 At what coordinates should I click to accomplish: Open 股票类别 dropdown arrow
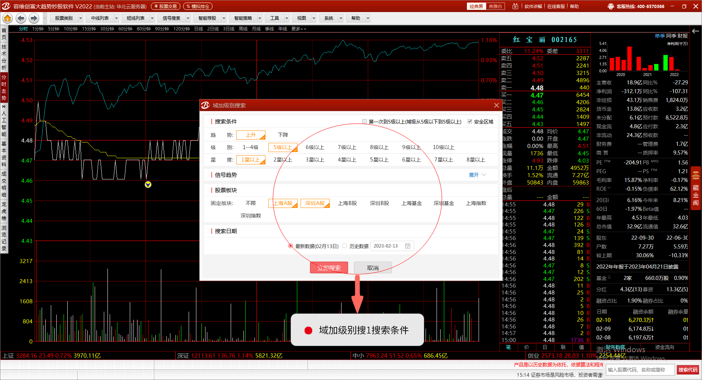click(80, 18)
